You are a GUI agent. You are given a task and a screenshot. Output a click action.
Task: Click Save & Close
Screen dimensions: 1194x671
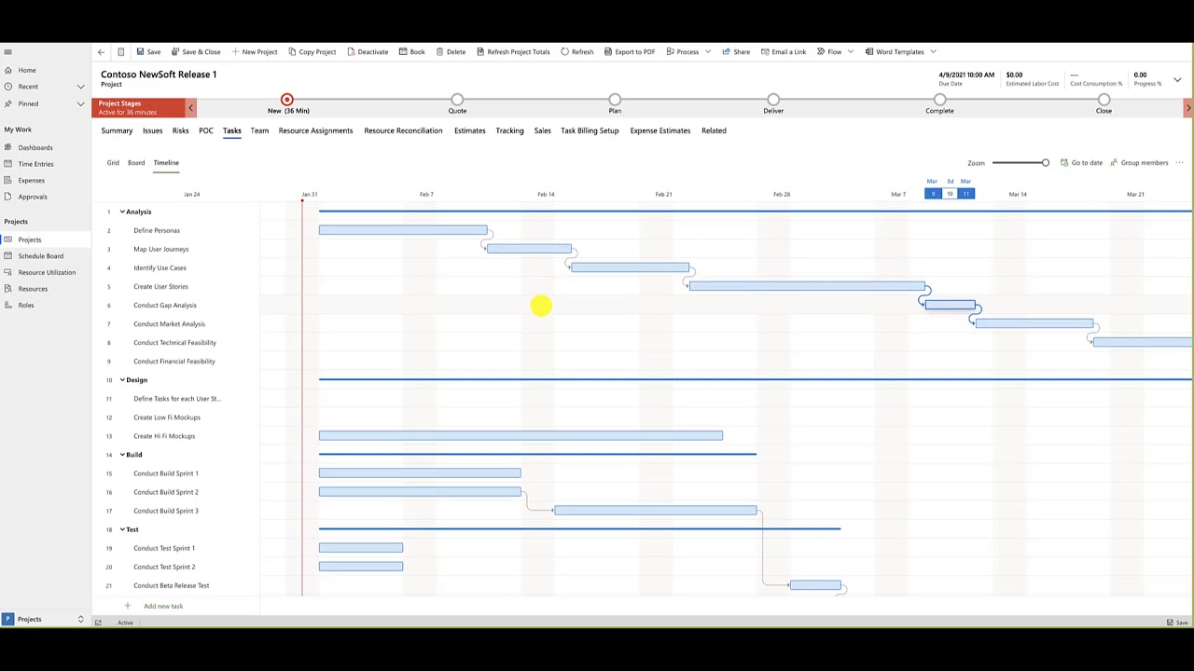(x=196, y=52)
